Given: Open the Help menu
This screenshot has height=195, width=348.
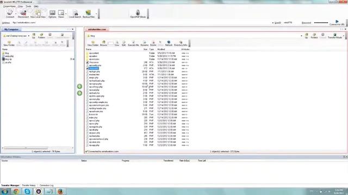Looking at the screenshot, I should (x=36, y=6).
